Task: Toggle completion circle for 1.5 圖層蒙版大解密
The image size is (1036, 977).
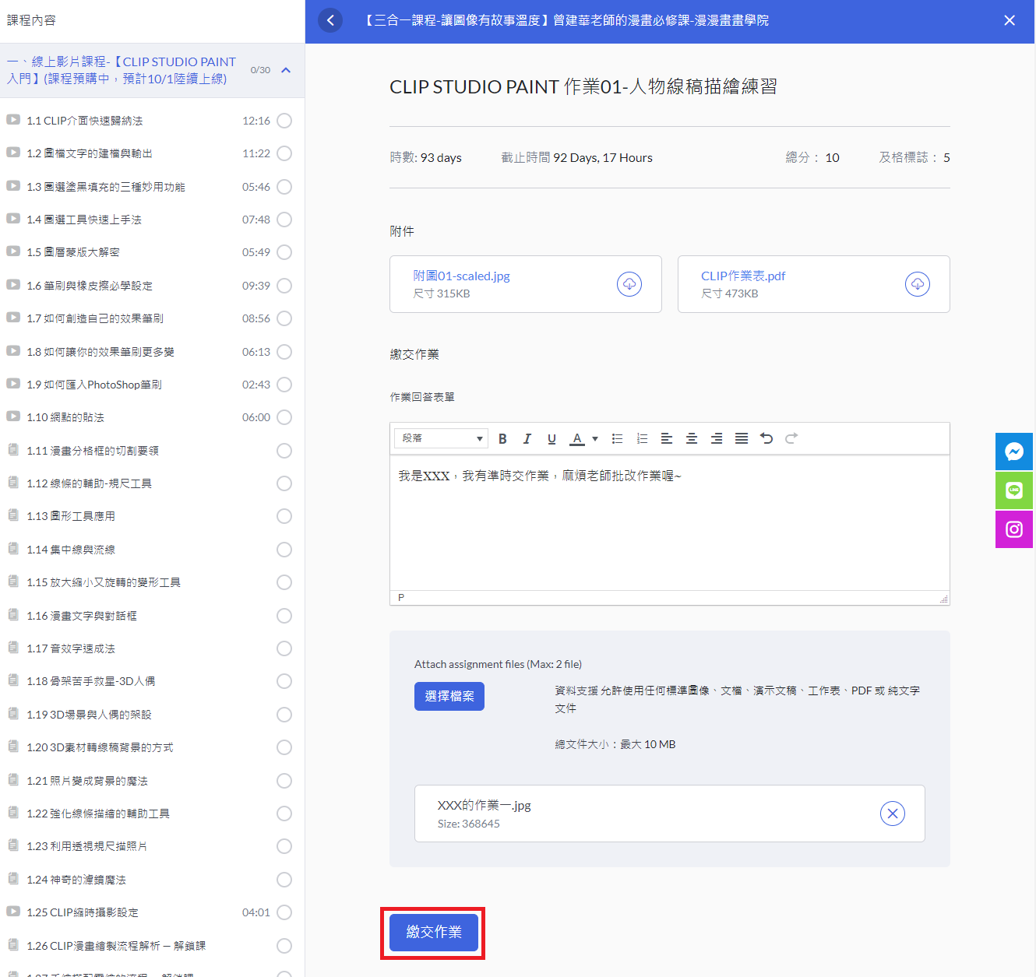Action: click(284, 252)
